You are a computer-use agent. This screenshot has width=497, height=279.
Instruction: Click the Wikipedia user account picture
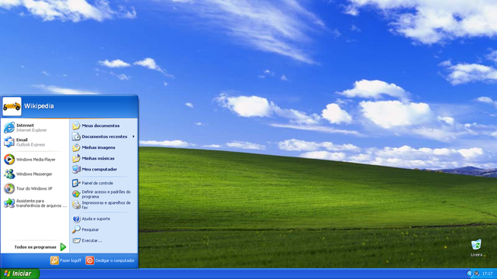pos(12,106)
